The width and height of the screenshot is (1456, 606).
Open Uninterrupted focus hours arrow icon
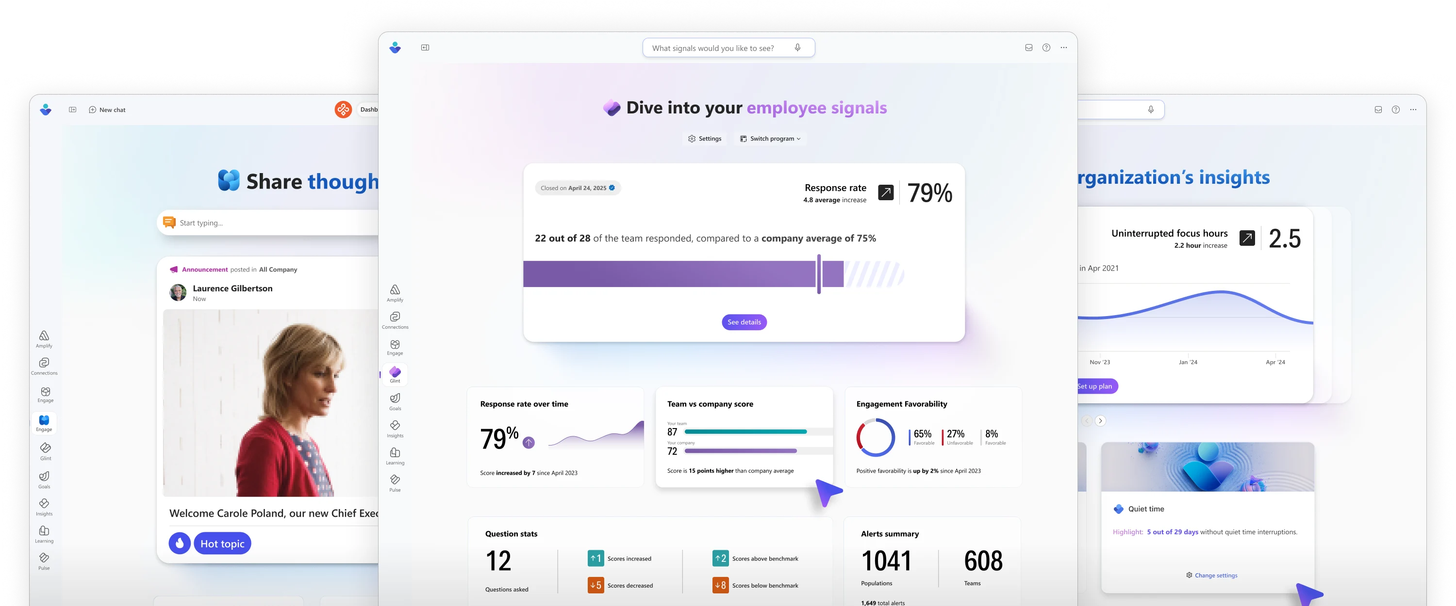click(x=1247, y=239)
